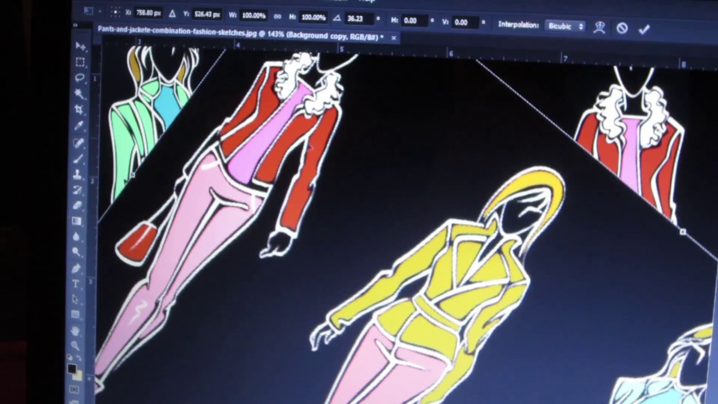Select the Dodge tool
The height and width of the screenshot is (404, 718).
point(76,252)
